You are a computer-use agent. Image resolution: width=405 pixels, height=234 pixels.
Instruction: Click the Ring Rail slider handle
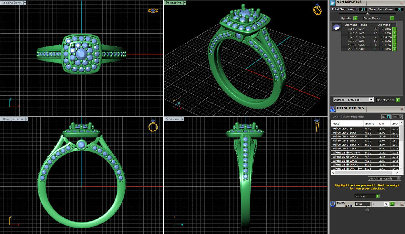tap(367, 209)
